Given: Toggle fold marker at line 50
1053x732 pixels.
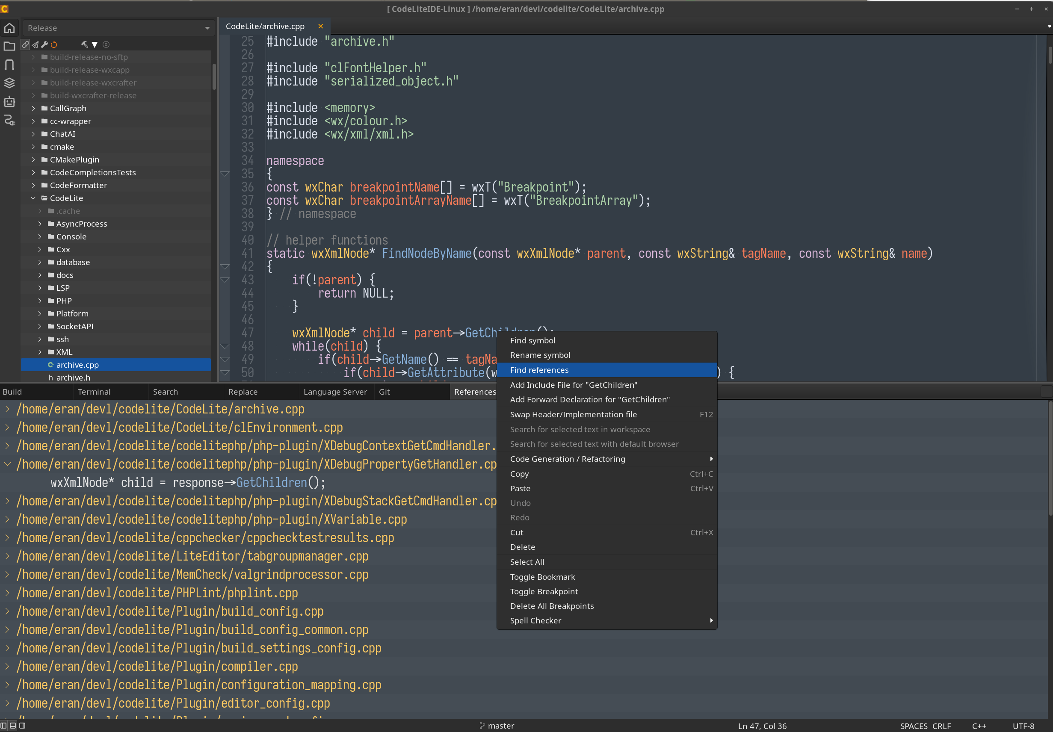Looking at the screenshot, I should click(225, 373).
